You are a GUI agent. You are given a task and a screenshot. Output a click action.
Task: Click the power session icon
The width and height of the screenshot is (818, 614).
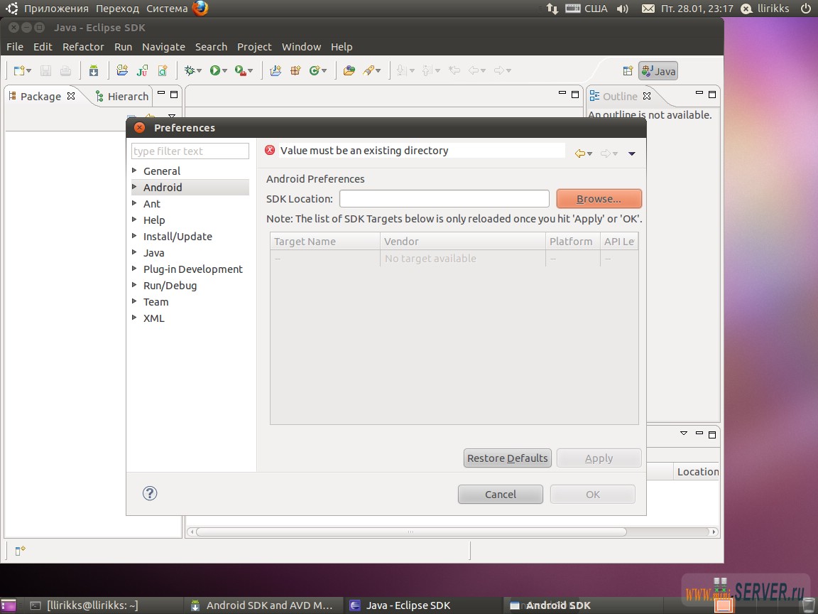(806, 9)
